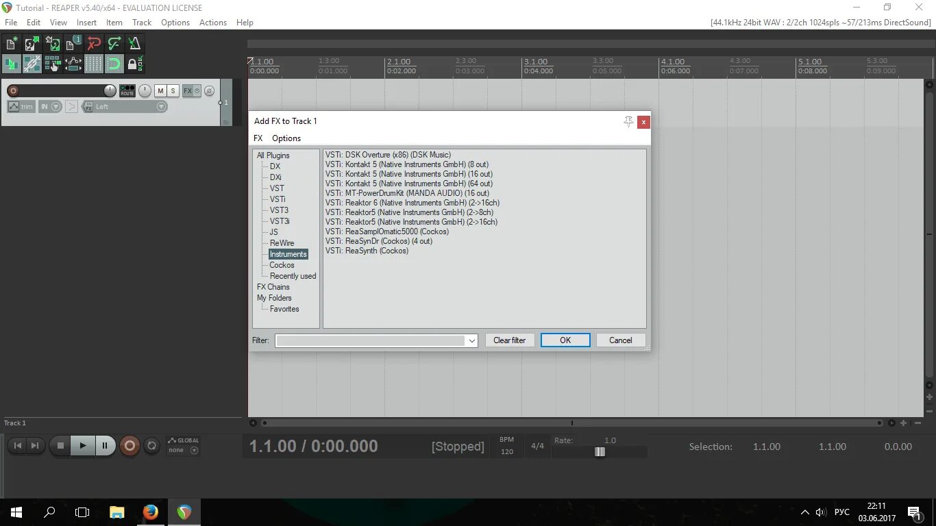The image size is (936, 526).
Task: Open the Insert menu
Action: pos(86,22)
